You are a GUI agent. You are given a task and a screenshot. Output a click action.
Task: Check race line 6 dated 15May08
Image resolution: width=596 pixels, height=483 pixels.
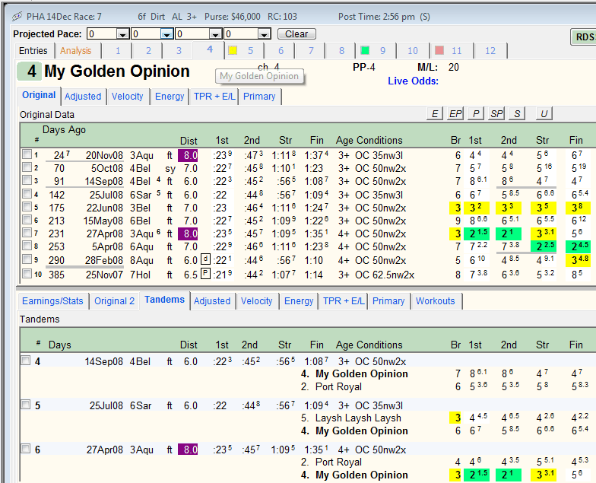tap(27, 219)
